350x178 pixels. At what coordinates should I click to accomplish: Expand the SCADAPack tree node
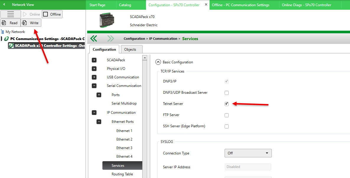coord(94,60)
